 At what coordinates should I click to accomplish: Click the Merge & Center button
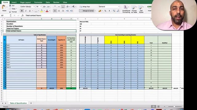coord(87,11)
